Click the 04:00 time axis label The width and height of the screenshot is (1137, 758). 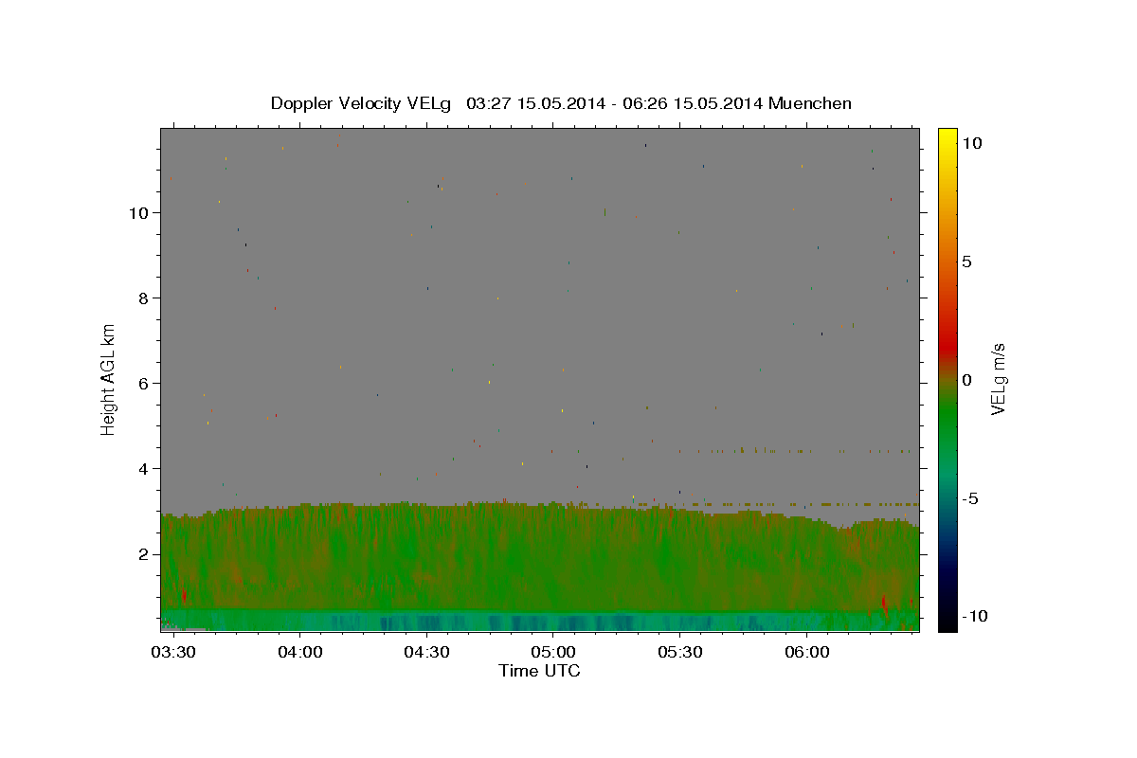pyautogui.click(x=300, y=653)
